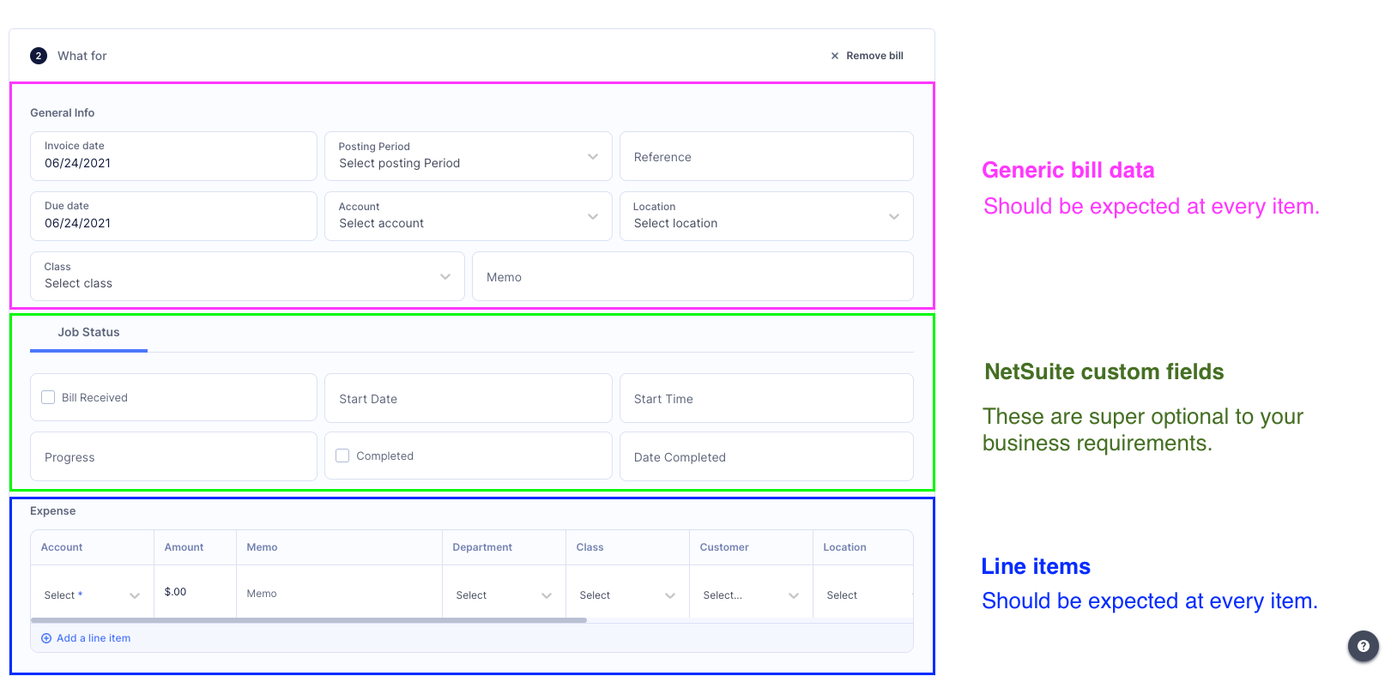This screenshot has width=1391, height=676.
Task: Click the expense Amount $.00 field
Action: click(195, 592)
